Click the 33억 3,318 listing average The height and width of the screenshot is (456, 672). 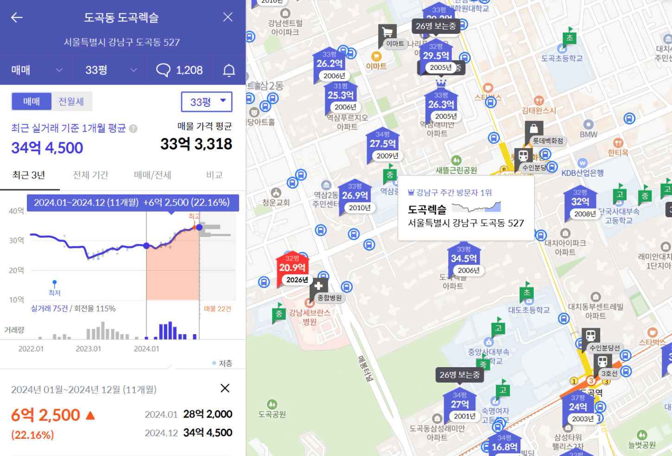pyautogui.click(x=196, y=144)
